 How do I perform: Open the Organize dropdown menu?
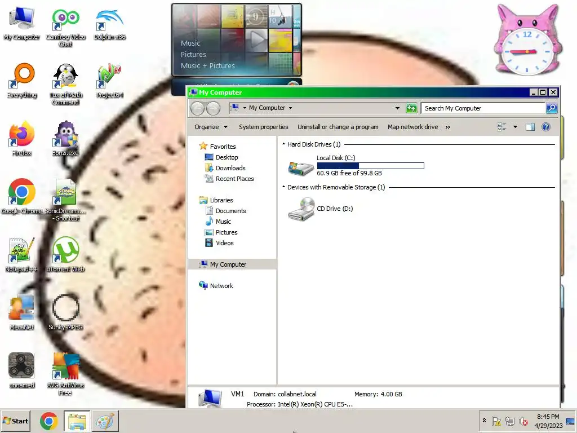pyautogui.click(x=211, y=127)
